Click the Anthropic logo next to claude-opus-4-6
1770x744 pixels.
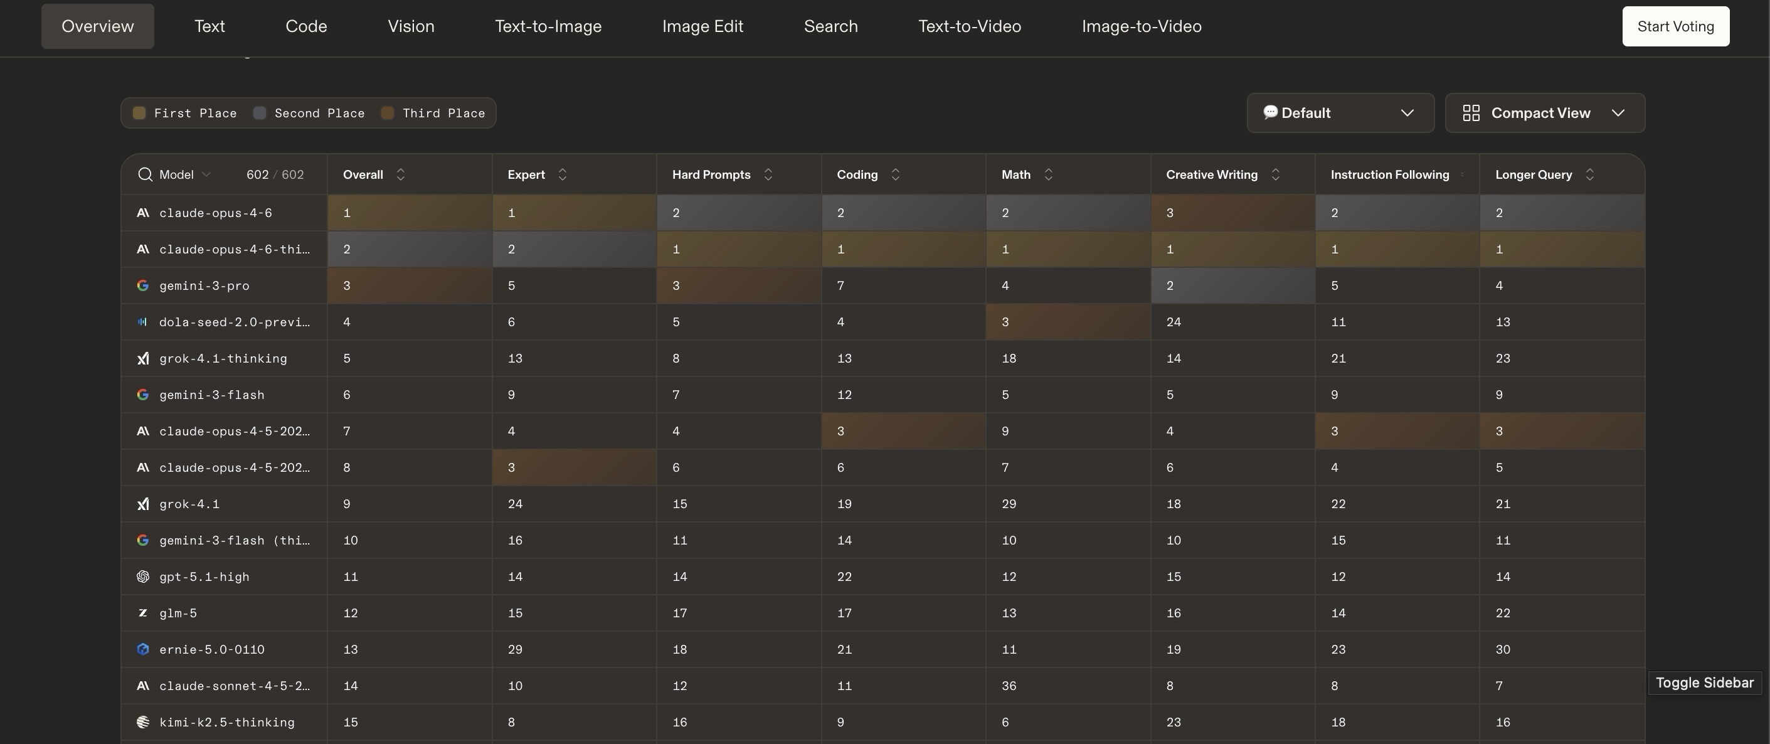click(143, 213)
